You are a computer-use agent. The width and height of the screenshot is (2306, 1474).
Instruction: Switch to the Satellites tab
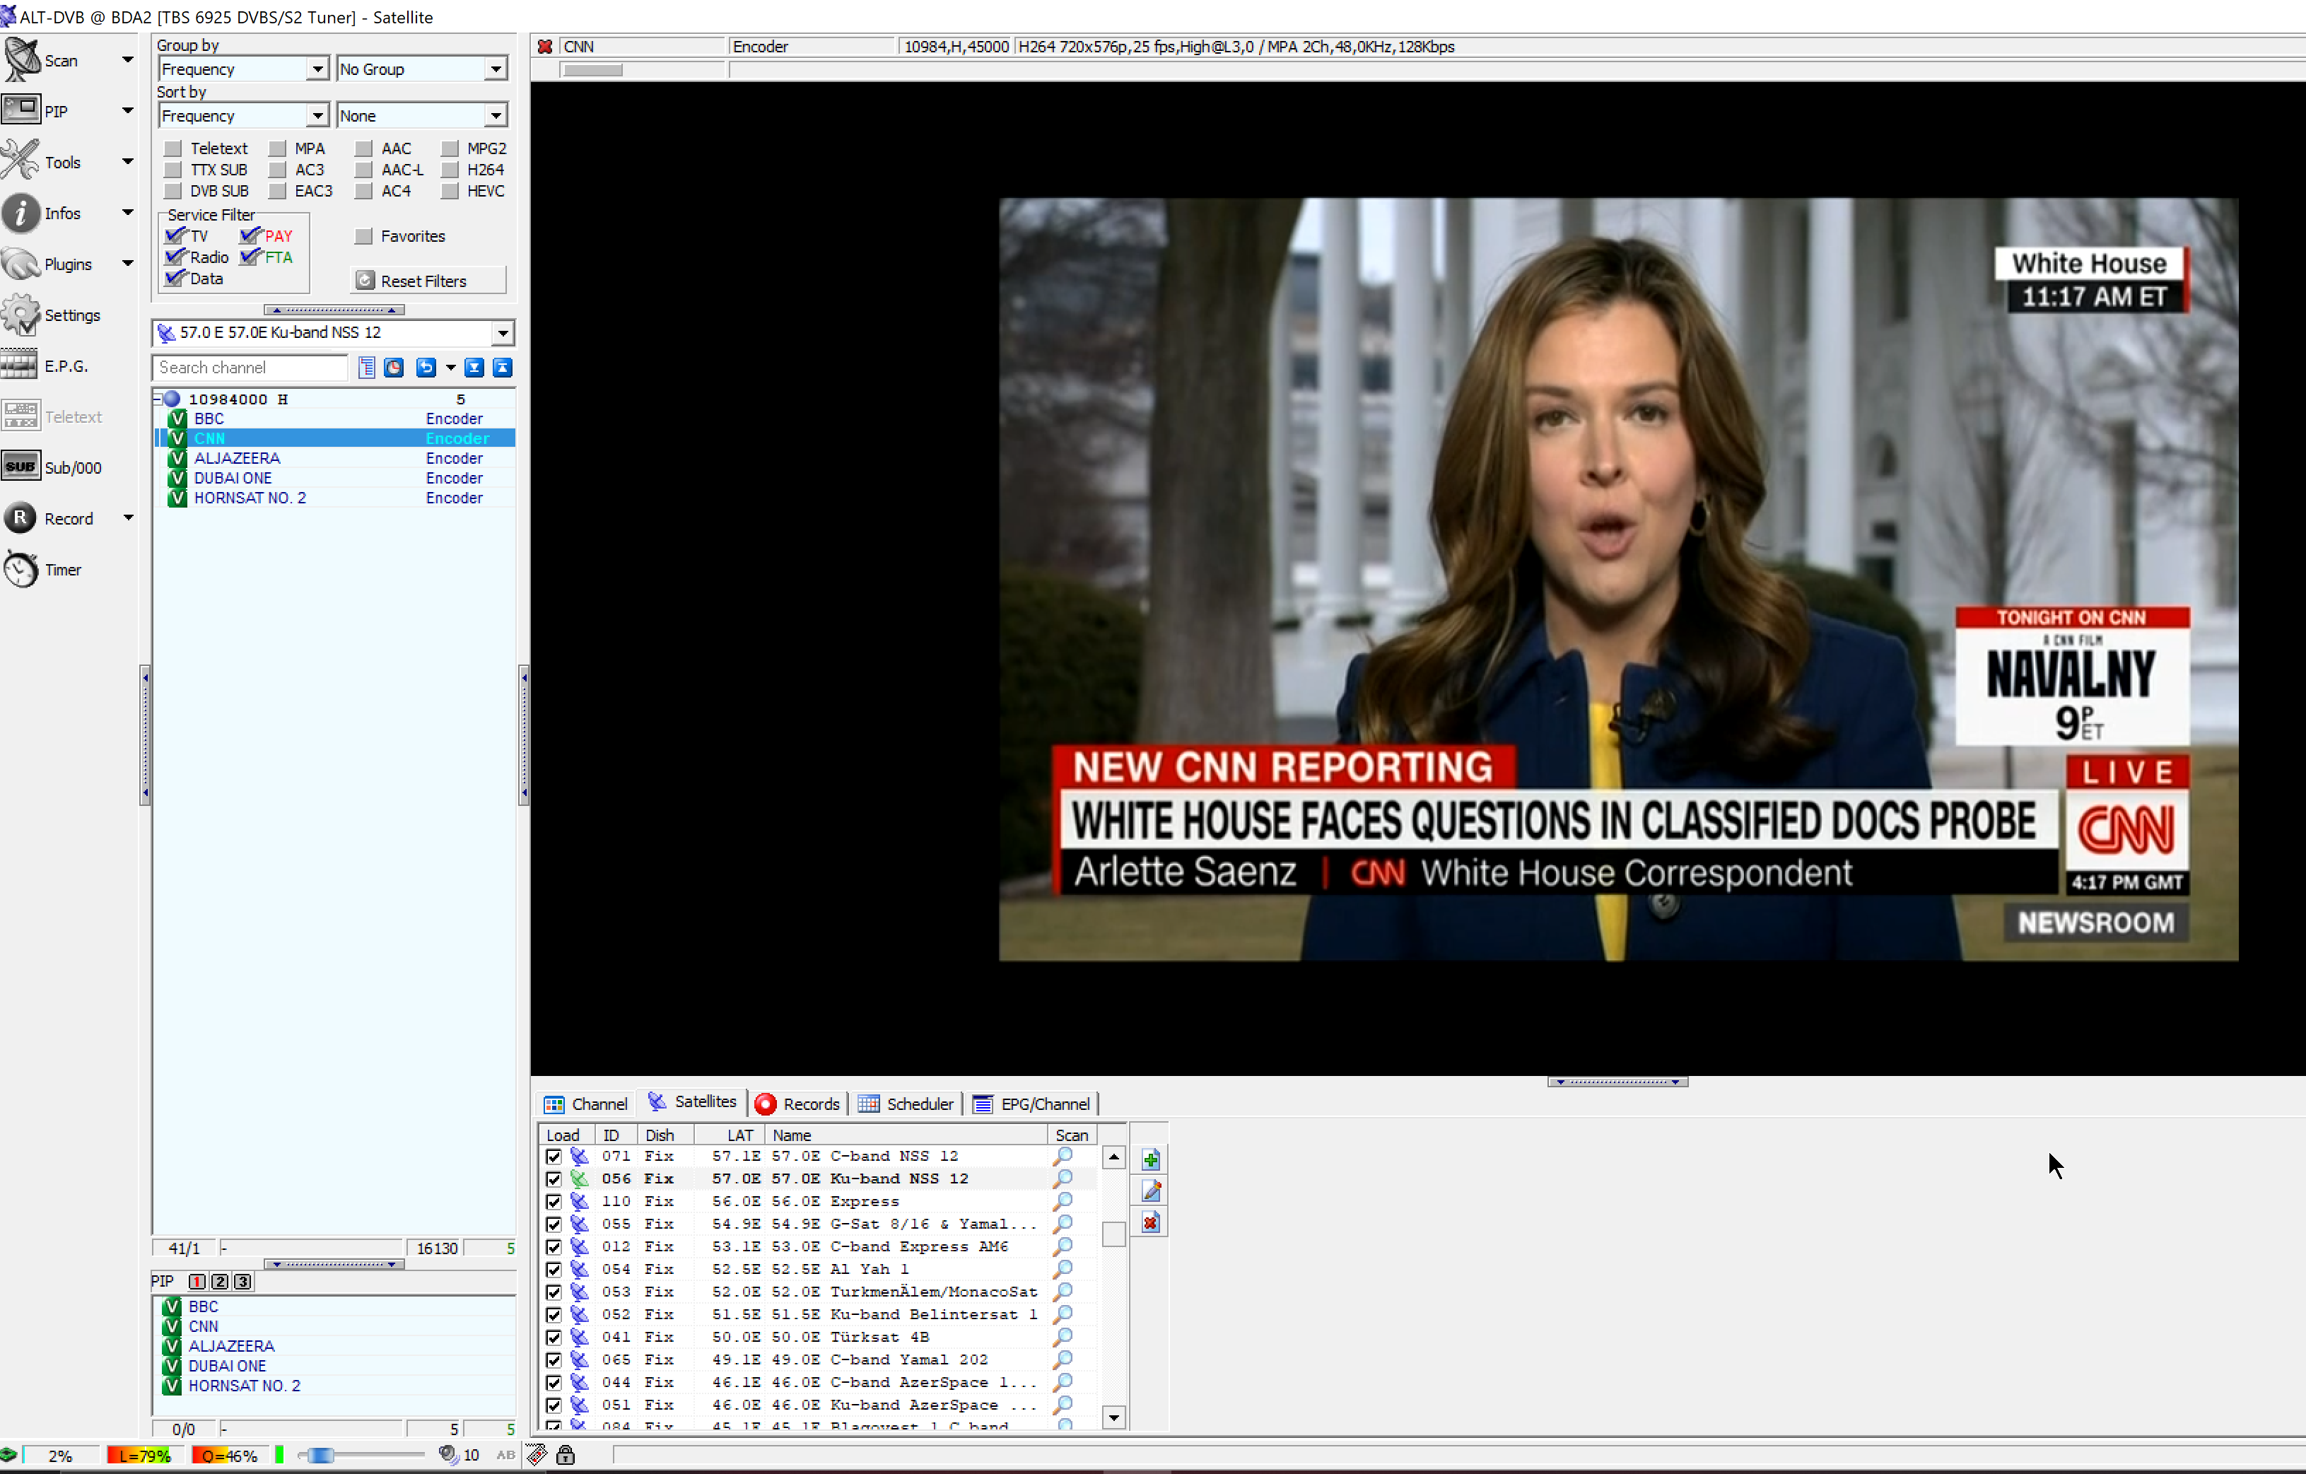click(x=692, y=1102)
